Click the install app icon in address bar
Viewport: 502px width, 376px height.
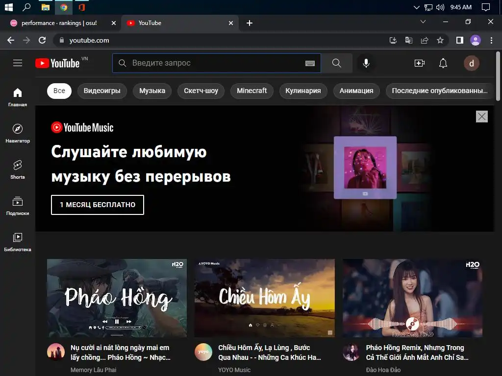click(x=393, y=40)
